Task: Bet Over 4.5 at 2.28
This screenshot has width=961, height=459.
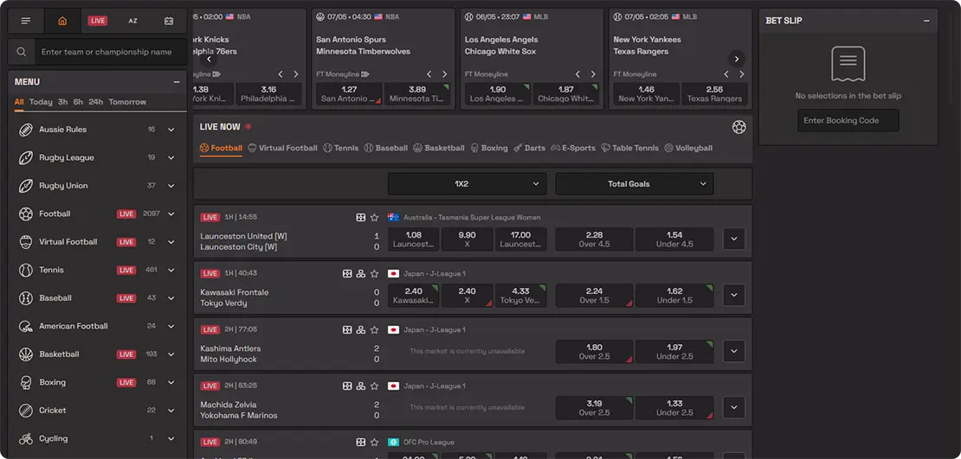Action: [594, 239]
